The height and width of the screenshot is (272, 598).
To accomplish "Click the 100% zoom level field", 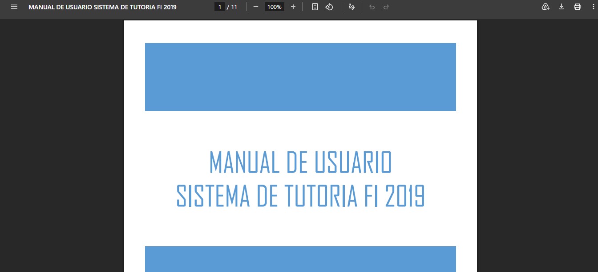I will [x=275, y=7].
